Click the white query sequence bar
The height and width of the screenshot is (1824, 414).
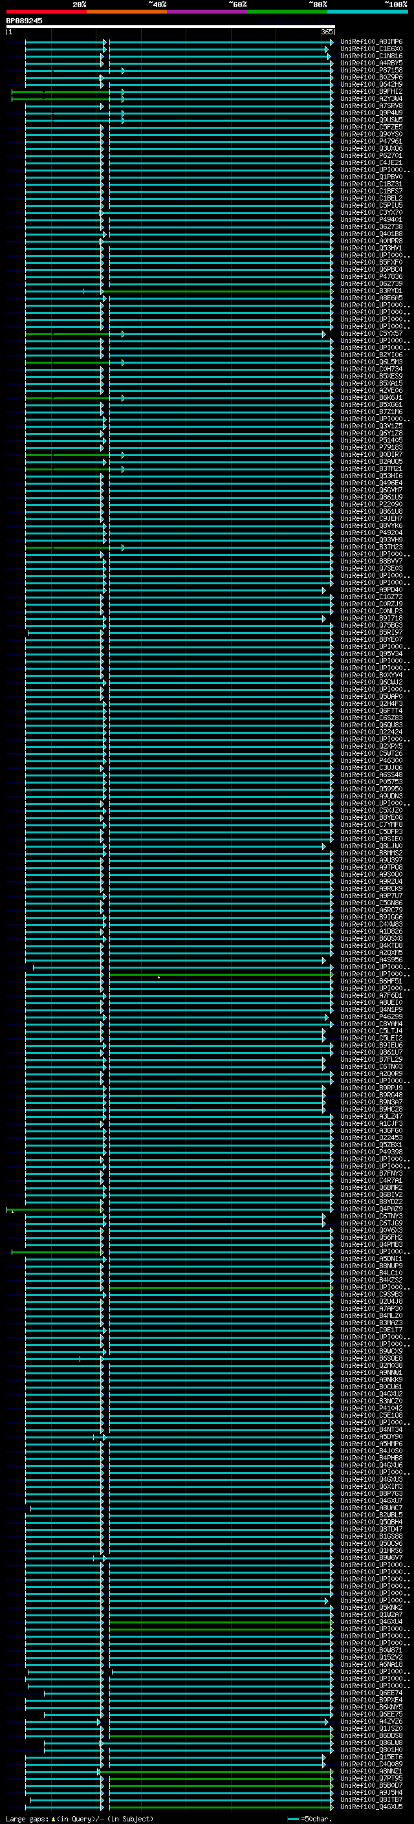click(x=171, y=26)
